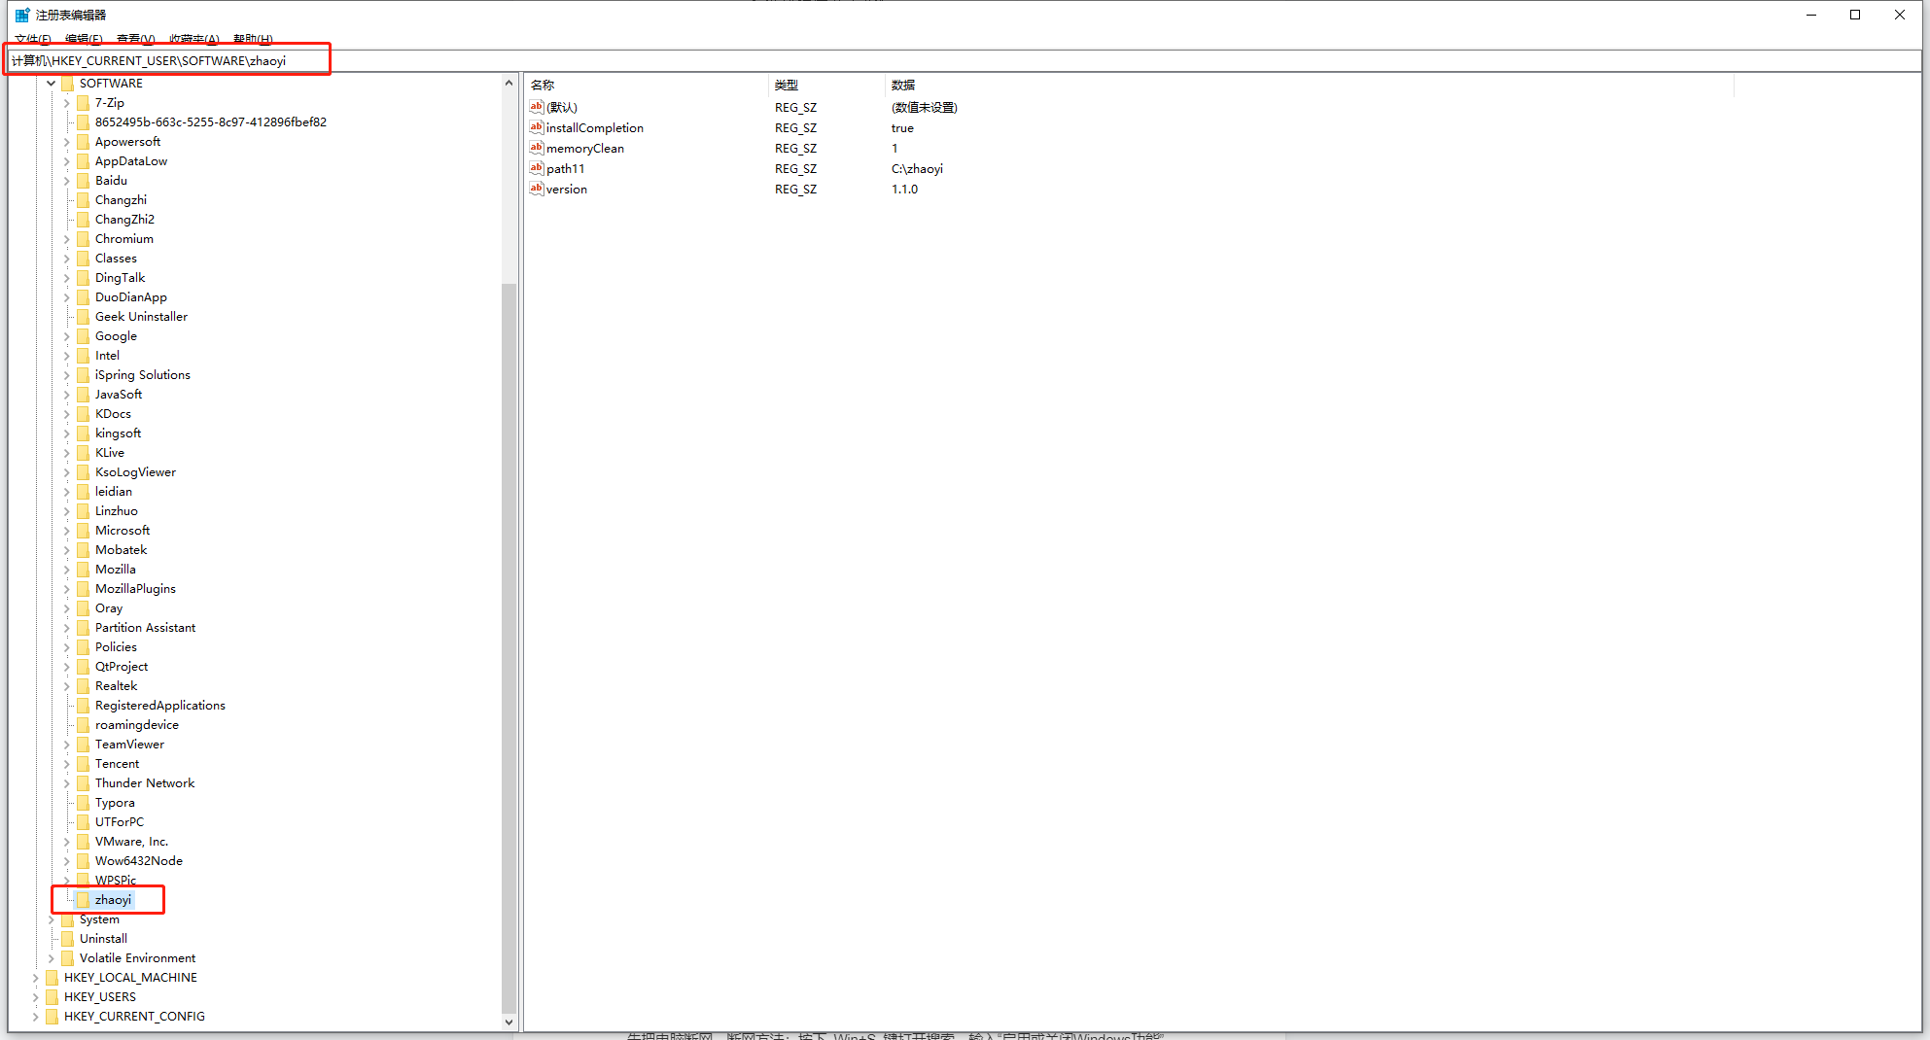Click the 名称 Name column header
This screenshot has height=1040, width=1930.
click(543, 86)
